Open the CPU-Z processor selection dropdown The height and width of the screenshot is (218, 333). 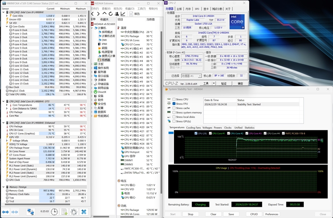click(191, 76)
